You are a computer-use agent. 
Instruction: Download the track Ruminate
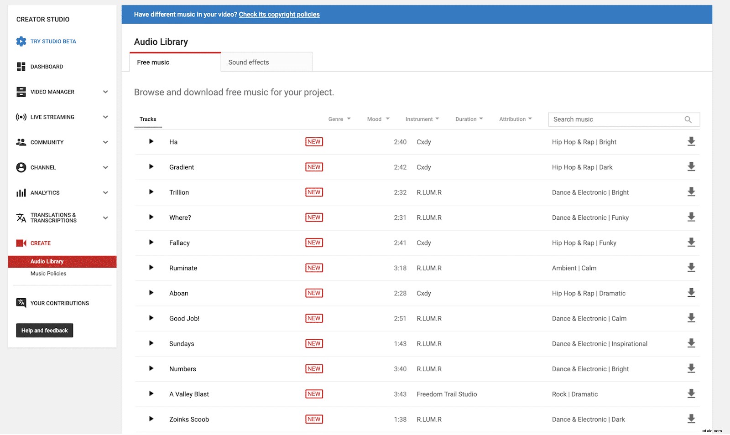pos(692,268)
